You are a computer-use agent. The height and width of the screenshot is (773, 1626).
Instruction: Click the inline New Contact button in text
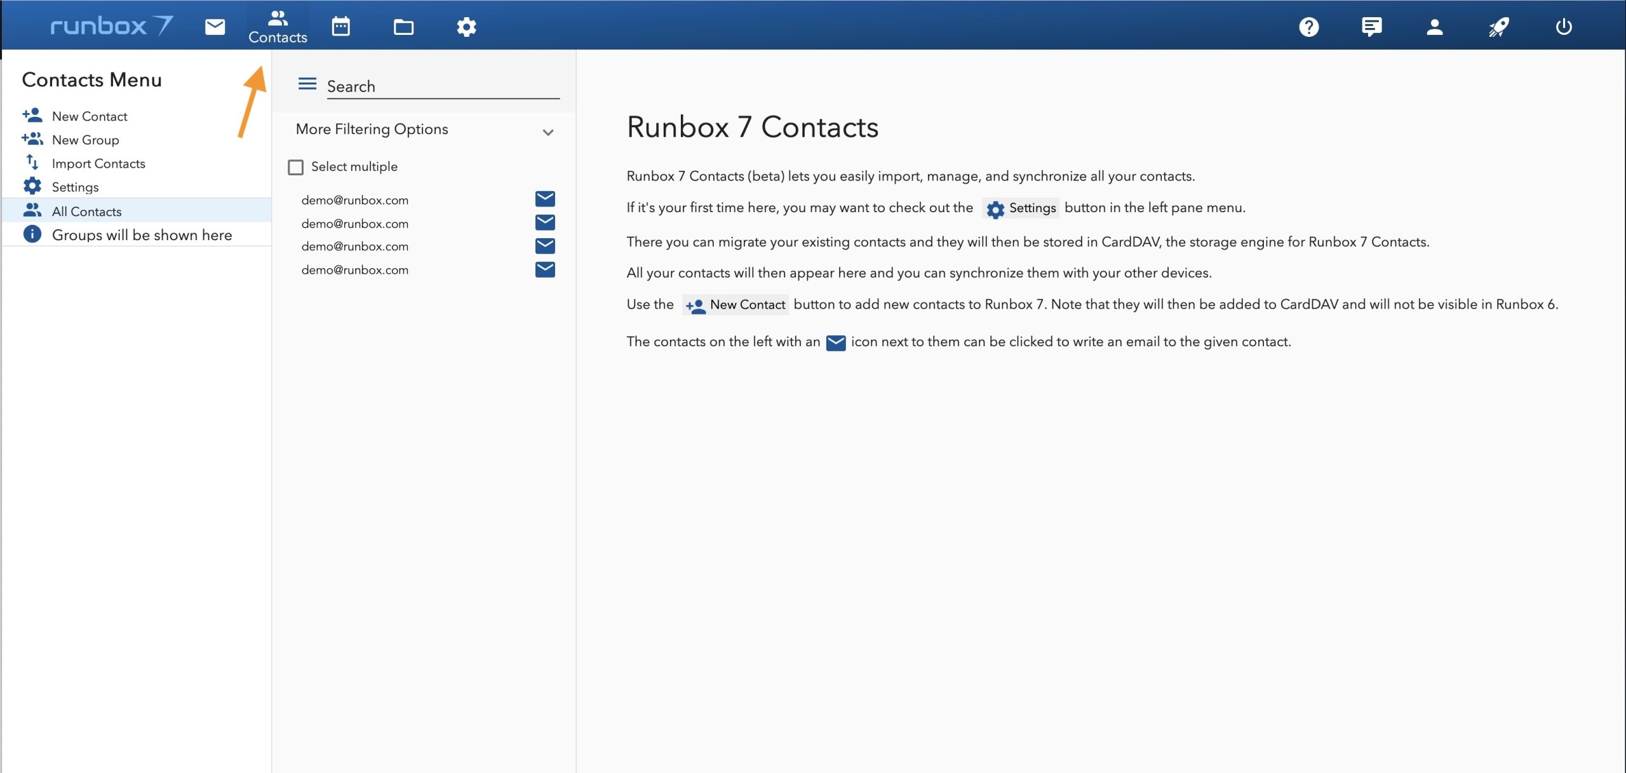point(736,305)
